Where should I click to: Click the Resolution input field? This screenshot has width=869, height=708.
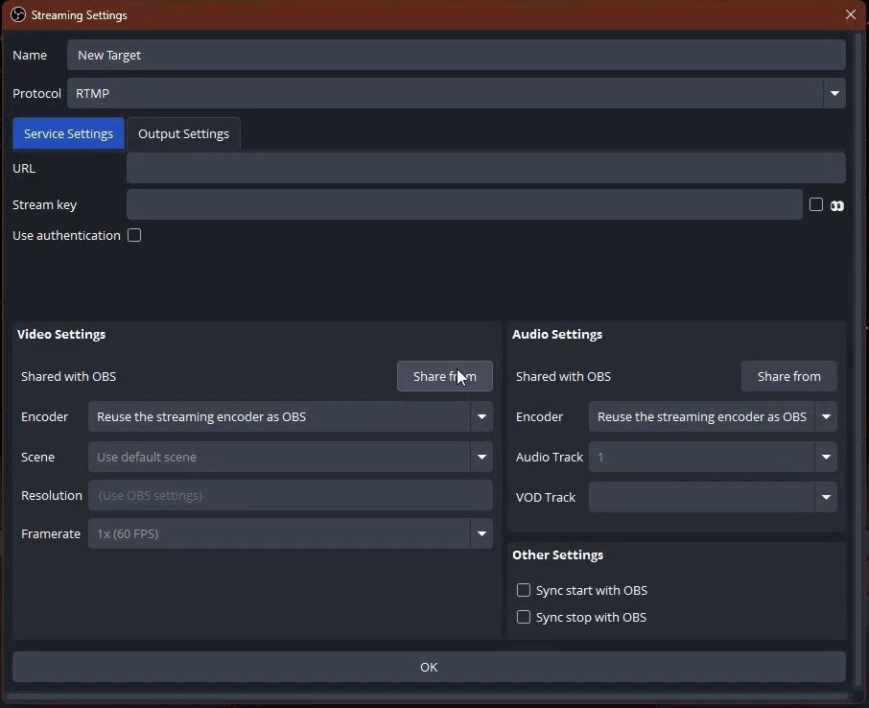pyautogui.click(x=291, y=495)
